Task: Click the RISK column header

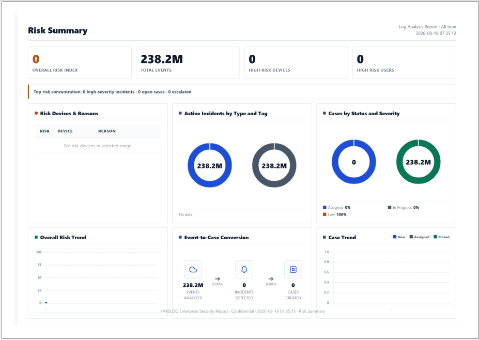Action: (44, 131)
